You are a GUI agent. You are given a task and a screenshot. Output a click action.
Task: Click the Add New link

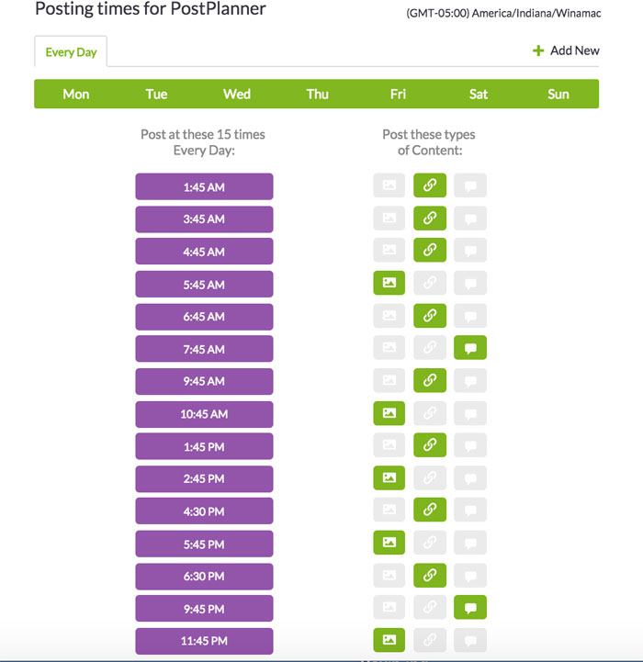574,50
